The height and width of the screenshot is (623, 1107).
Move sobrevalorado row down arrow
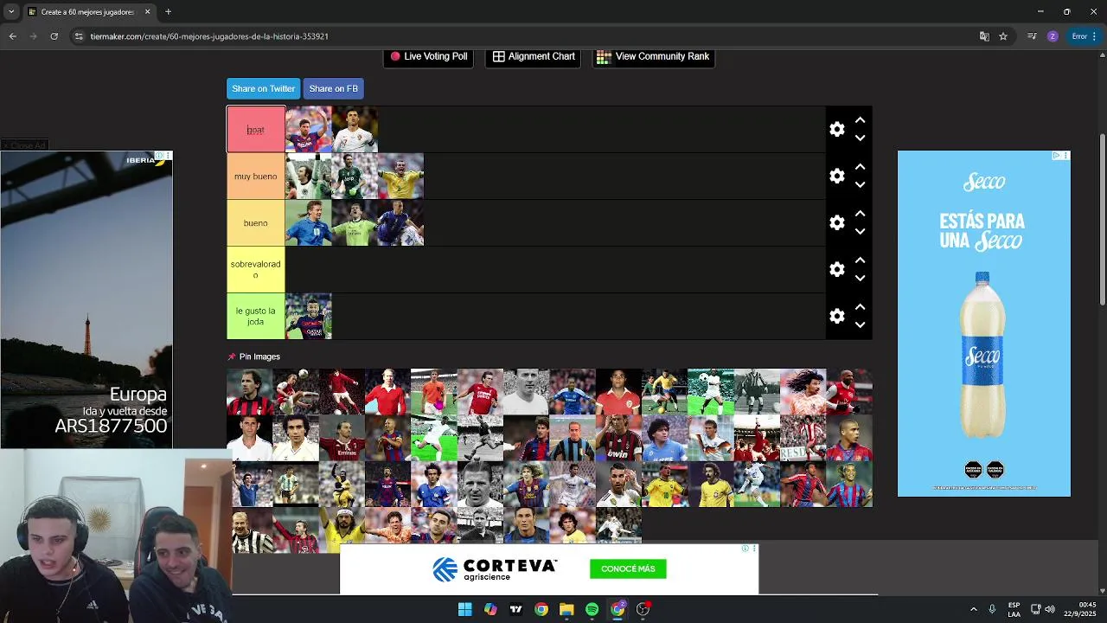pos(860,278)
